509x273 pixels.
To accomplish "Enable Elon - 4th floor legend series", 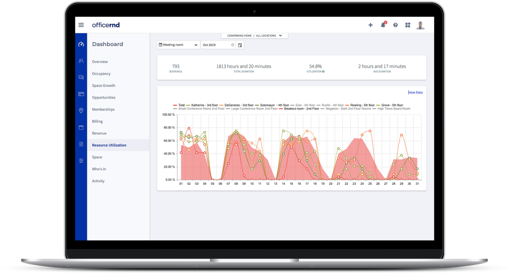I will (303, 105).
